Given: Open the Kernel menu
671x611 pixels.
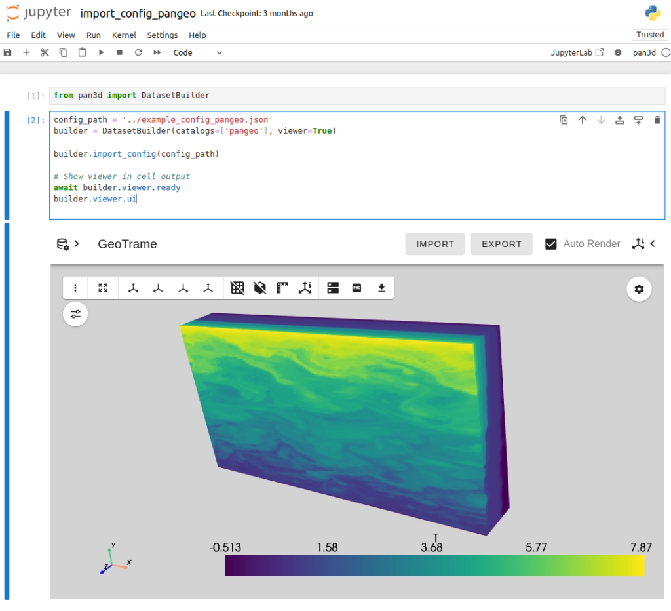Looking at the screenshot, I should pos(124,35).
